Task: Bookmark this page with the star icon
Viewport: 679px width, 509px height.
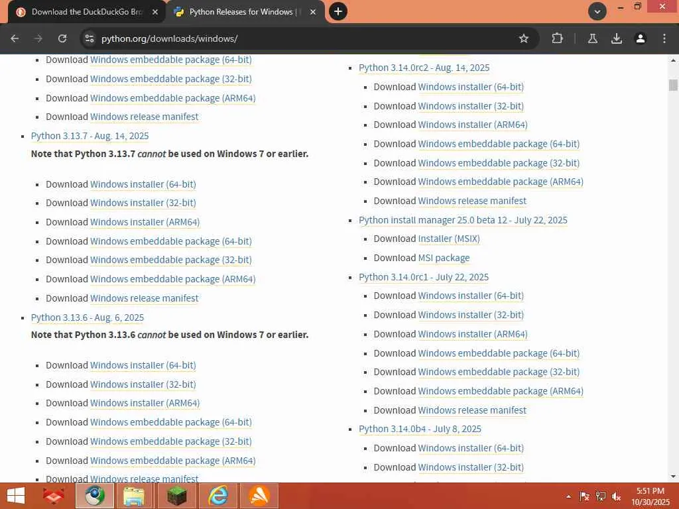Action: point(524,38)
